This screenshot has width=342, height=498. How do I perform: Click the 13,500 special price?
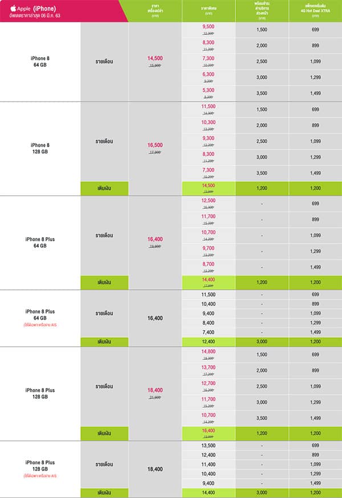click(209, 446)
